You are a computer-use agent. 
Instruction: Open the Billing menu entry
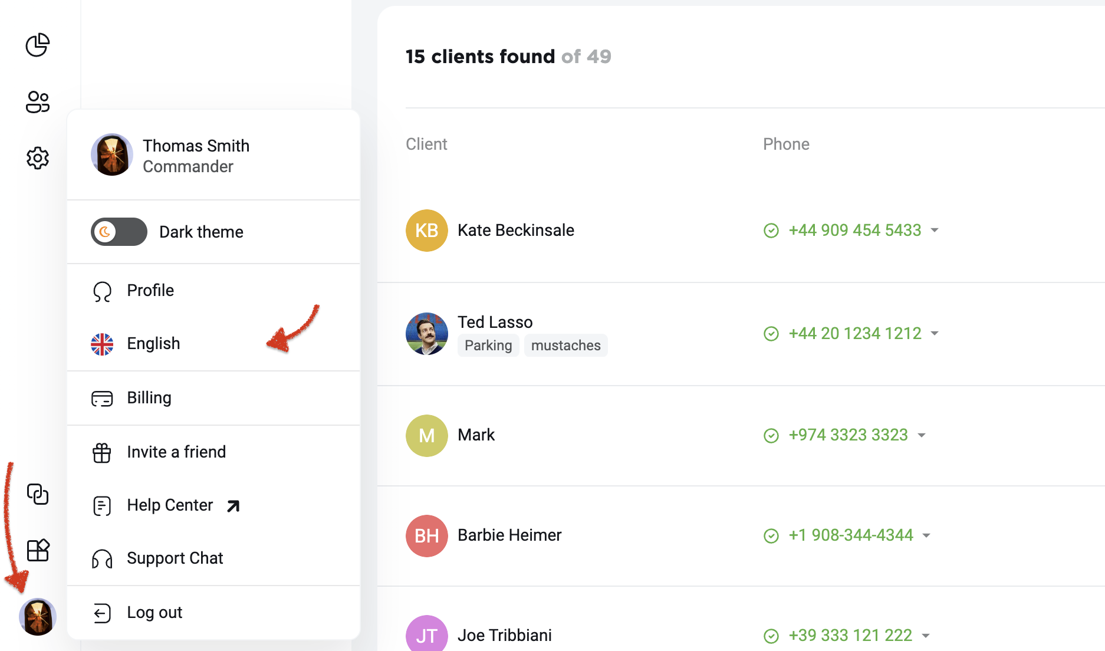[213, 398]
